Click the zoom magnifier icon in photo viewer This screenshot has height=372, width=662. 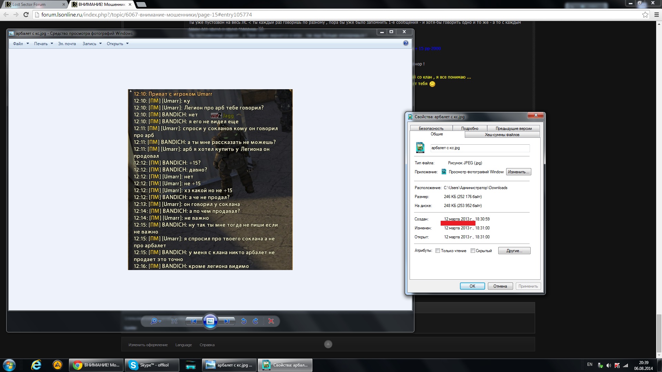pos(154,321)
